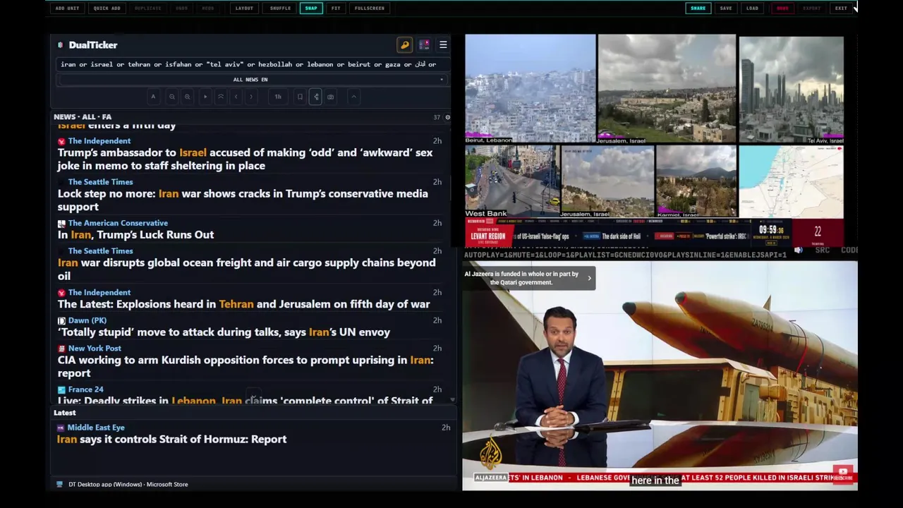The width and height of the screenshot is (903, 508).
Task: Click the previous (left chevron) ticker button
Action: click(x=236, y=97)
